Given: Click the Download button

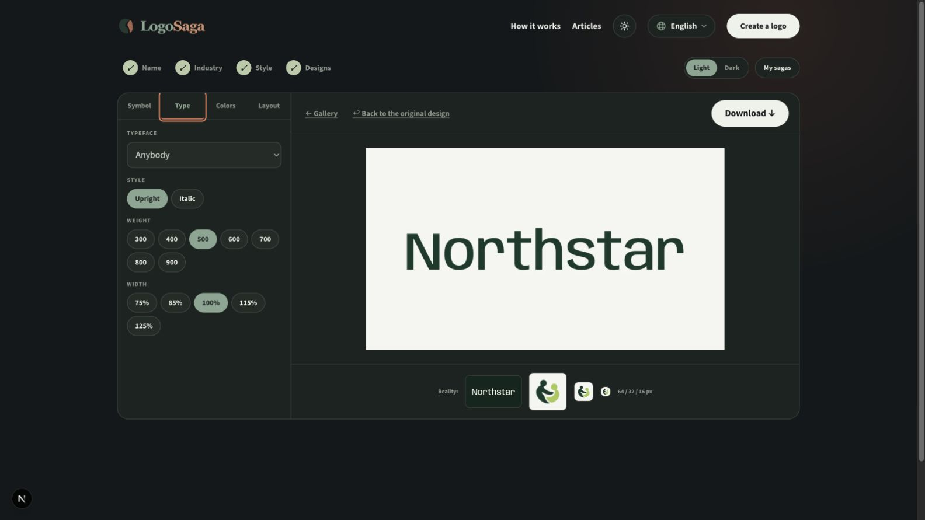Looking at the screenshot, I should coord(750,113).
